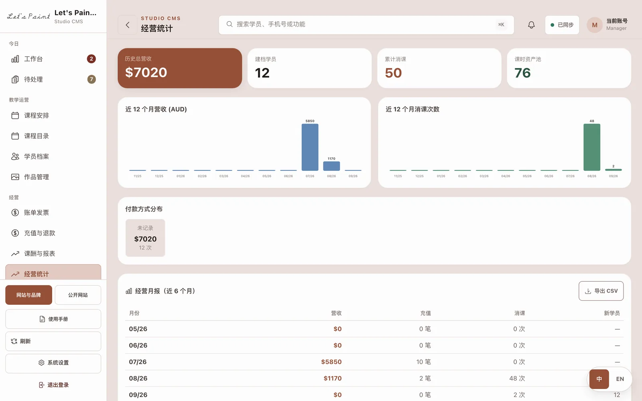
Task: Click the bar chart icon beside 经营月报
Action: pyautogui.click(x=129, y=291)
